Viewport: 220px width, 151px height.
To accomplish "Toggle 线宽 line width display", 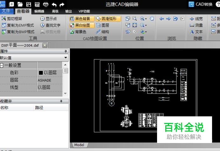I will click(x=196, y=19).
